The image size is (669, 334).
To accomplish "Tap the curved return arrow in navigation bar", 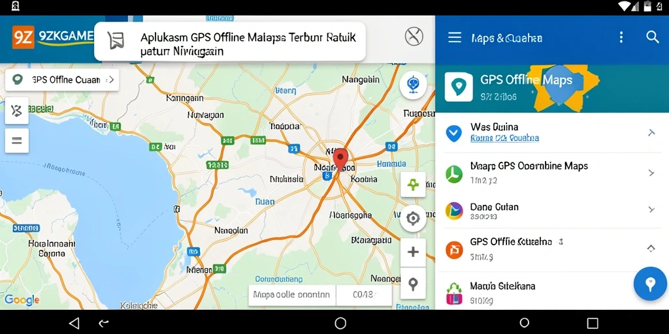I will 104,324.
